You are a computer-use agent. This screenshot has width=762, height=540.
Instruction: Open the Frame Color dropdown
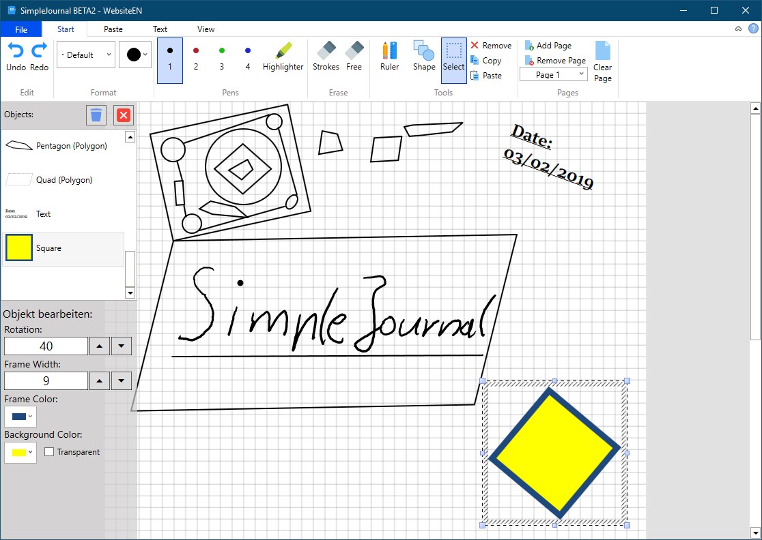point(20,417)
